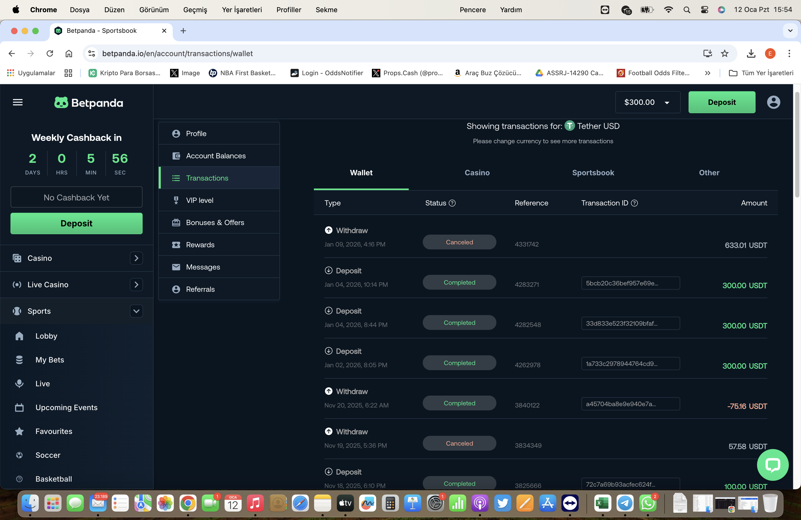Open a new Chrome tab
This screenshot has width=801, height=520.
point(183,31)
